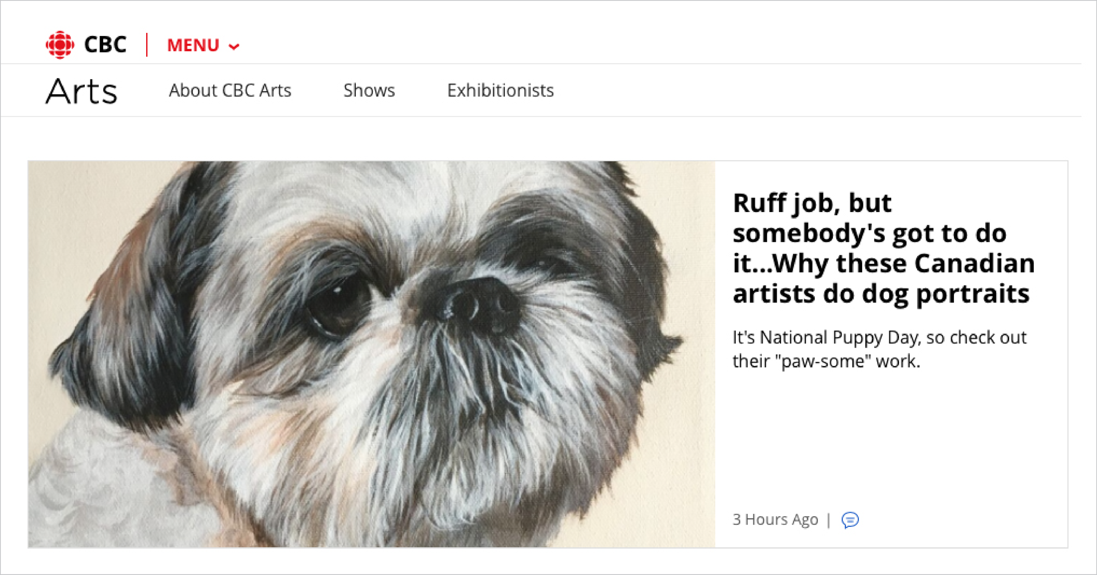
Task: Open the dog portrait painting image
Action: [372, 354]
